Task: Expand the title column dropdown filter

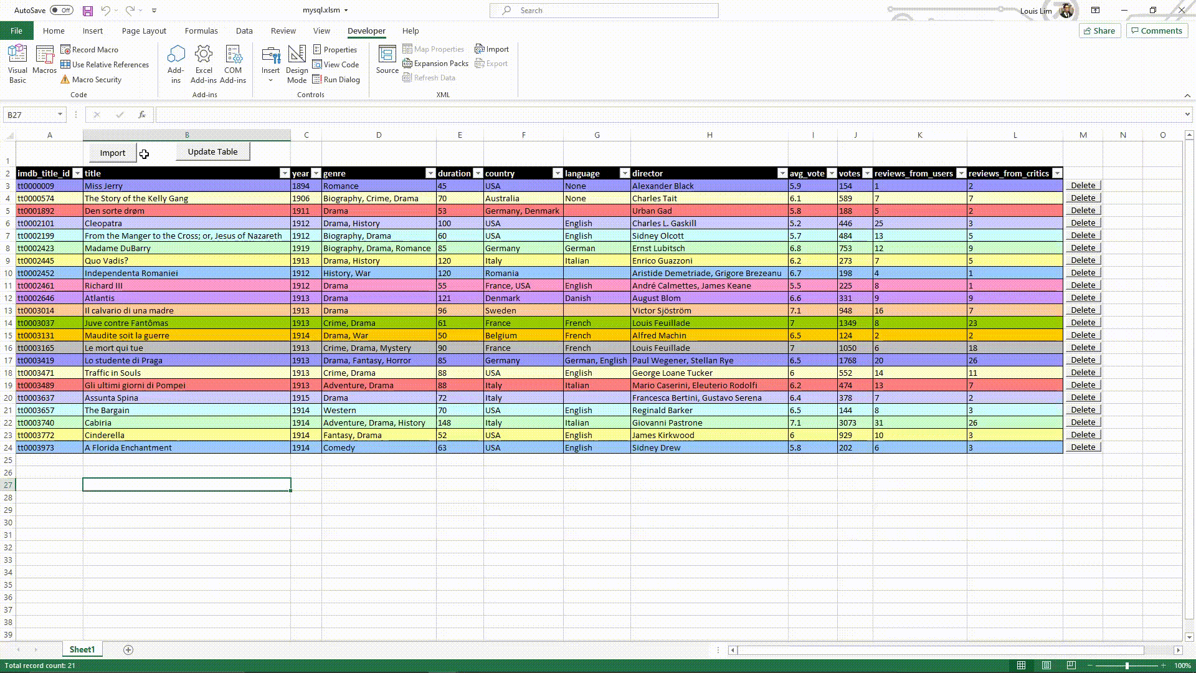Action: [285, 173]
